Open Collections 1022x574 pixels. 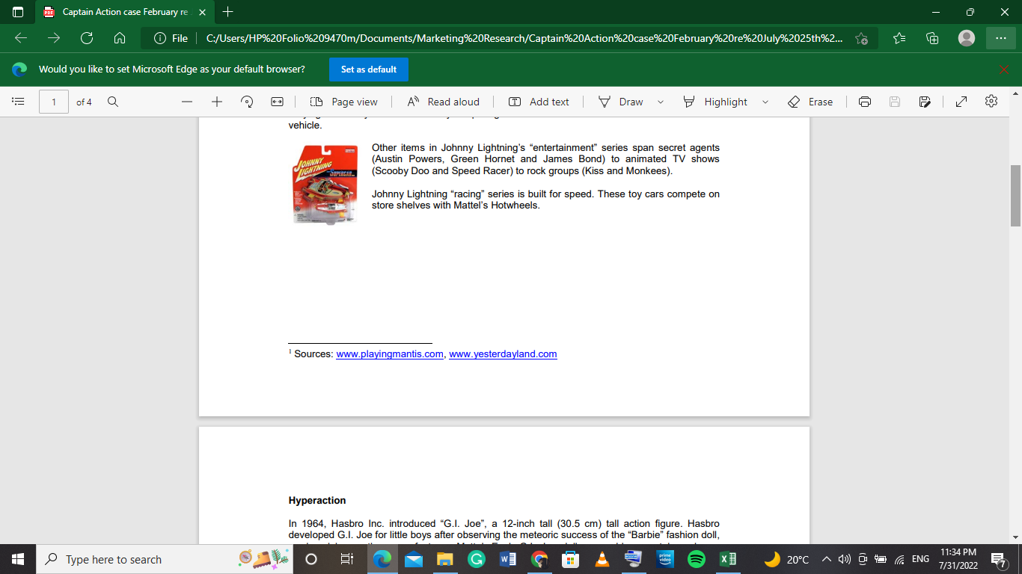click(932, 38)
